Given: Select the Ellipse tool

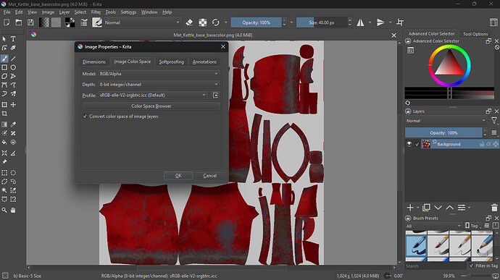Looking at the screenshot, I should (13, 67).
